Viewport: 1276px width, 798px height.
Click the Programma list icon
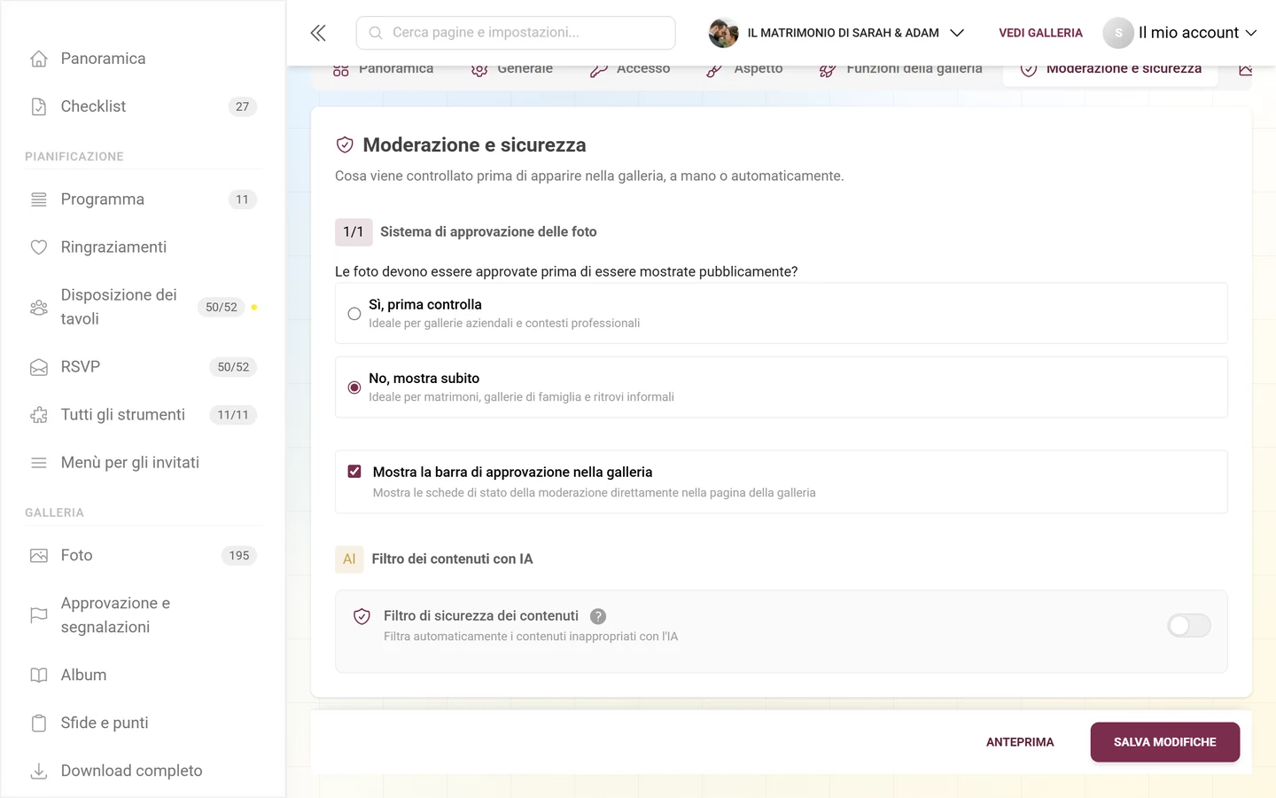[39, 199]
